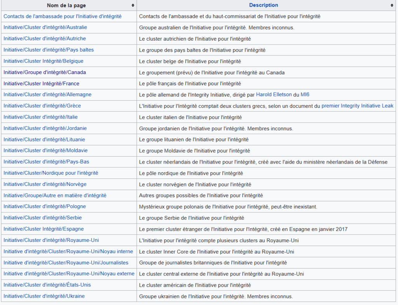Open the Belgique cluster page link

[x=44, y=61]
